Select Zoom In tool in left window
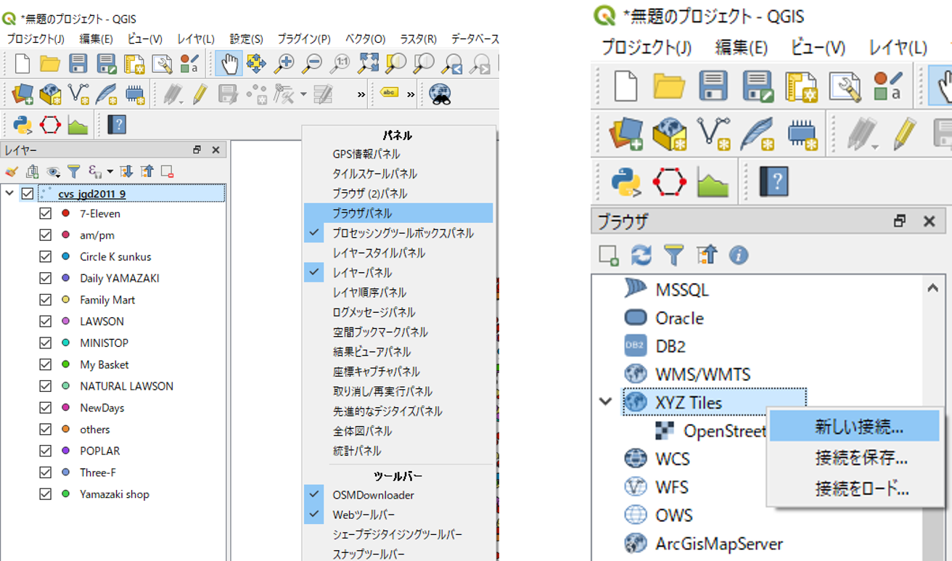Viewport: 952px width, 561px height. 284,64
